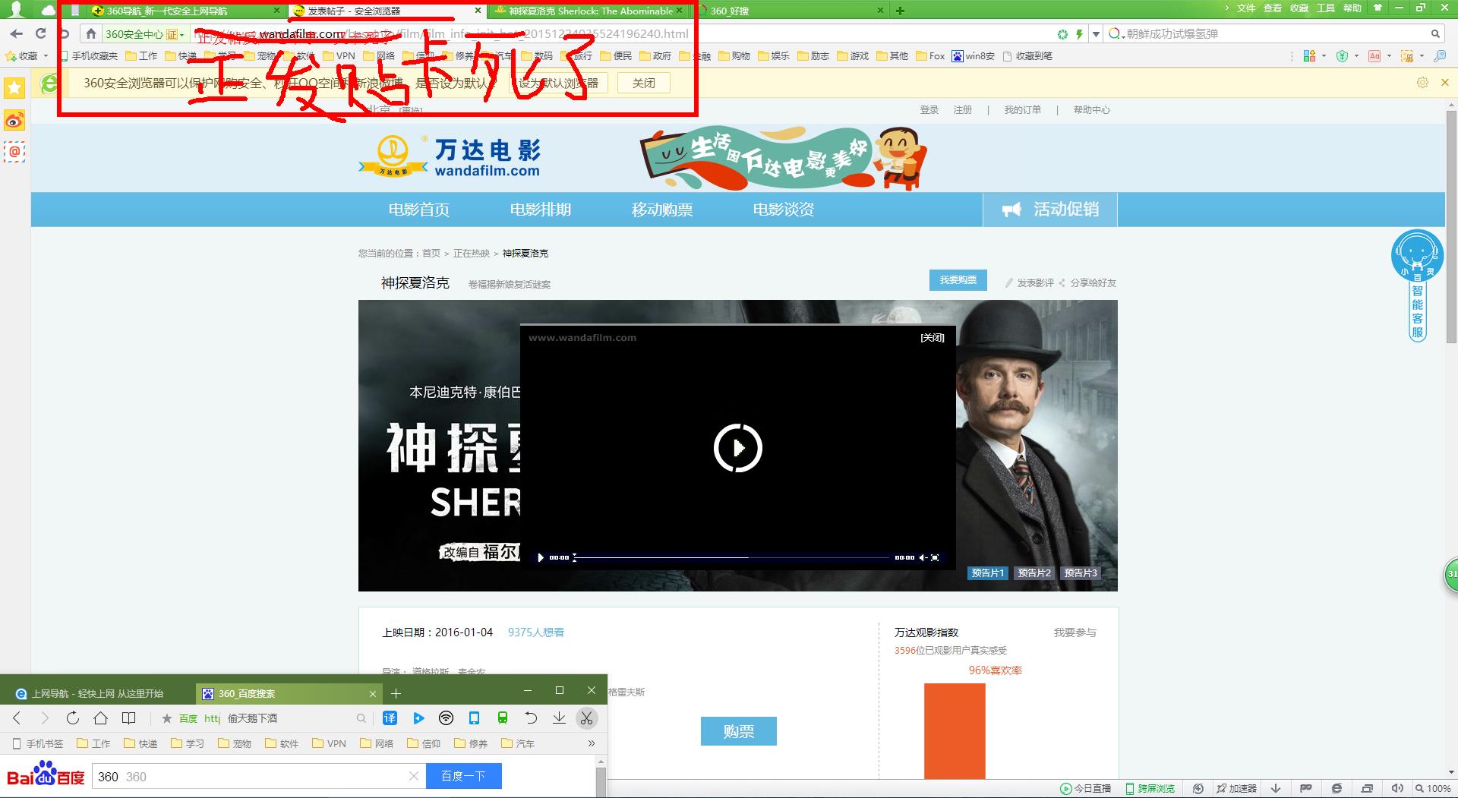Image resolution: width=1458 pixels, height=798 pixels.
Task: Click 百度一下 search button
Action: pos(463,776)
